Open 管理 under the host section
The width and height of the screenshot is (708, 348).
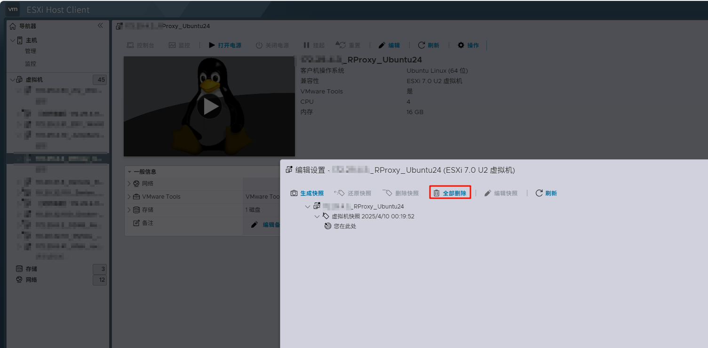click(x=31, y=51)
